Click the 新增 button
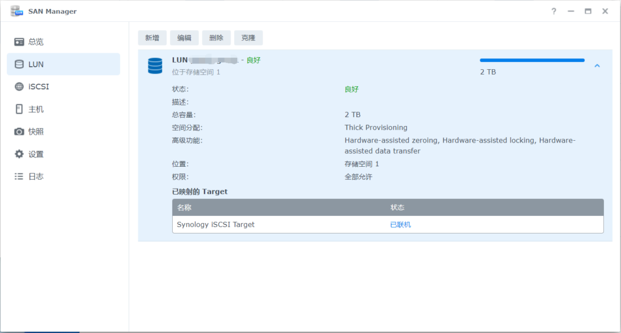Image resolution: width=621 pixels, height=333 pixels. click(x=152, y=38)
